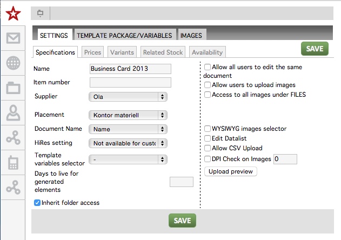Switch to TEMPLATE PACKAGE/VARIABLES tab
Screen dimensions: 341x240
(x=125, y=35)
